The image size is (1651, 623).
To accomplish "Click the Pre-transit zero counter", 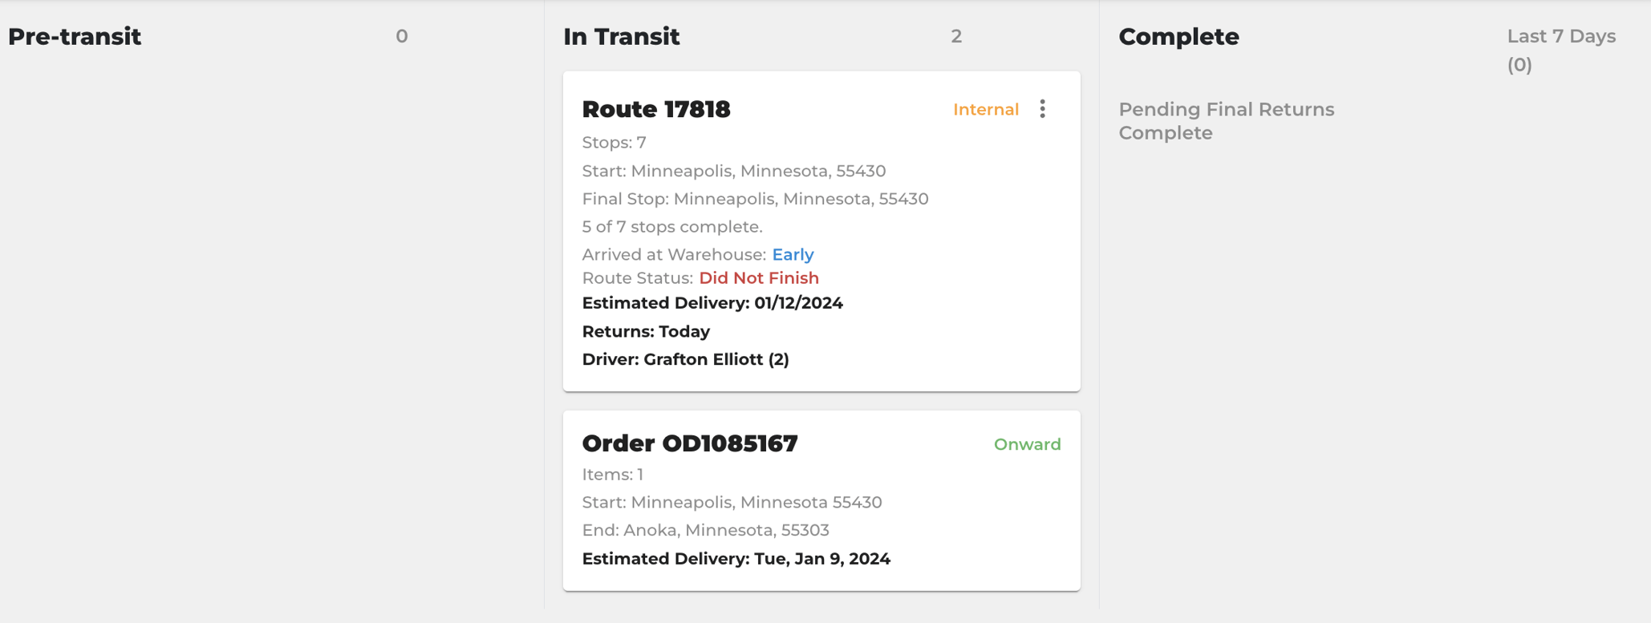I will [x=402, y=36].
